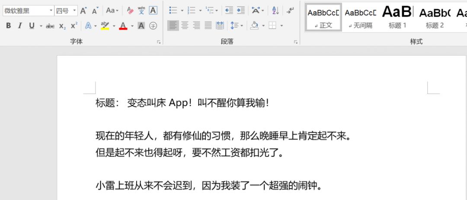Image resolution: width=467 pixels, height=200 pixels.
Task: Toggle subscript formatting
Action: click(x=62, y=26)
